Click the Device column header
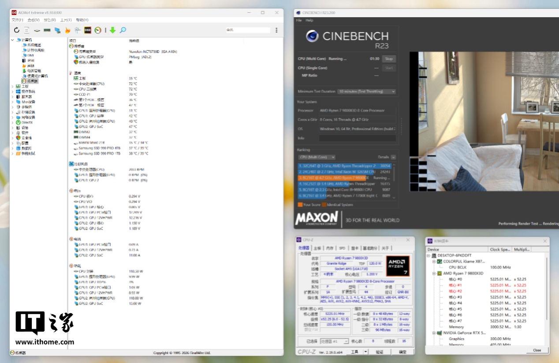559x363 pixels. (457, 249)
